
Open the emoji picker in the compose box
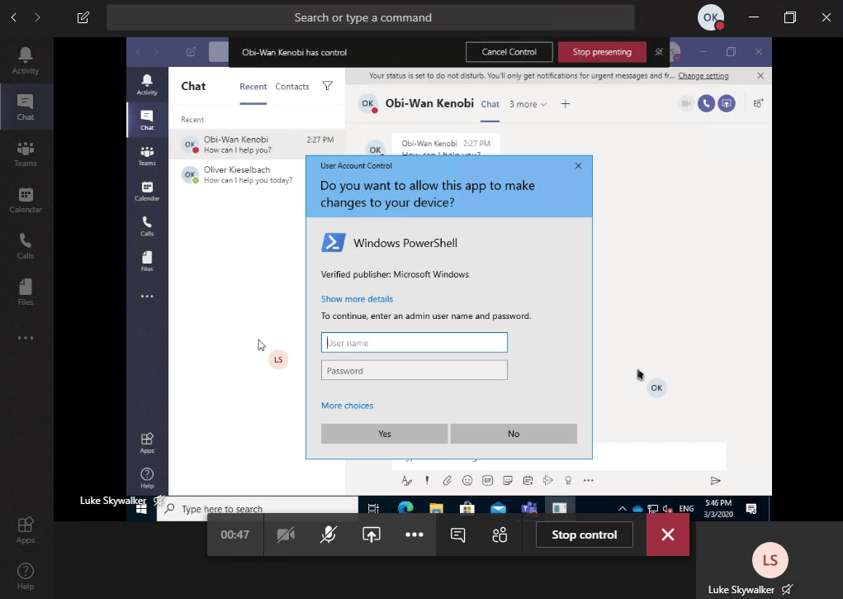(467, 480)
